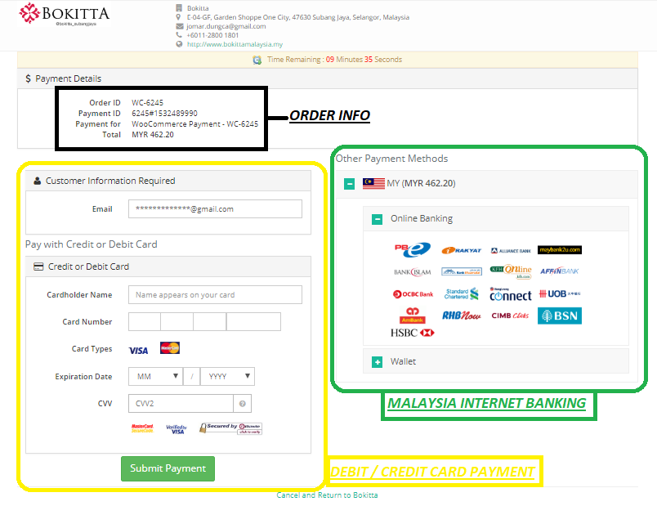The image size is (657, 506).
Task: Click the fourth Card Number box
Action: click(253, 321)
